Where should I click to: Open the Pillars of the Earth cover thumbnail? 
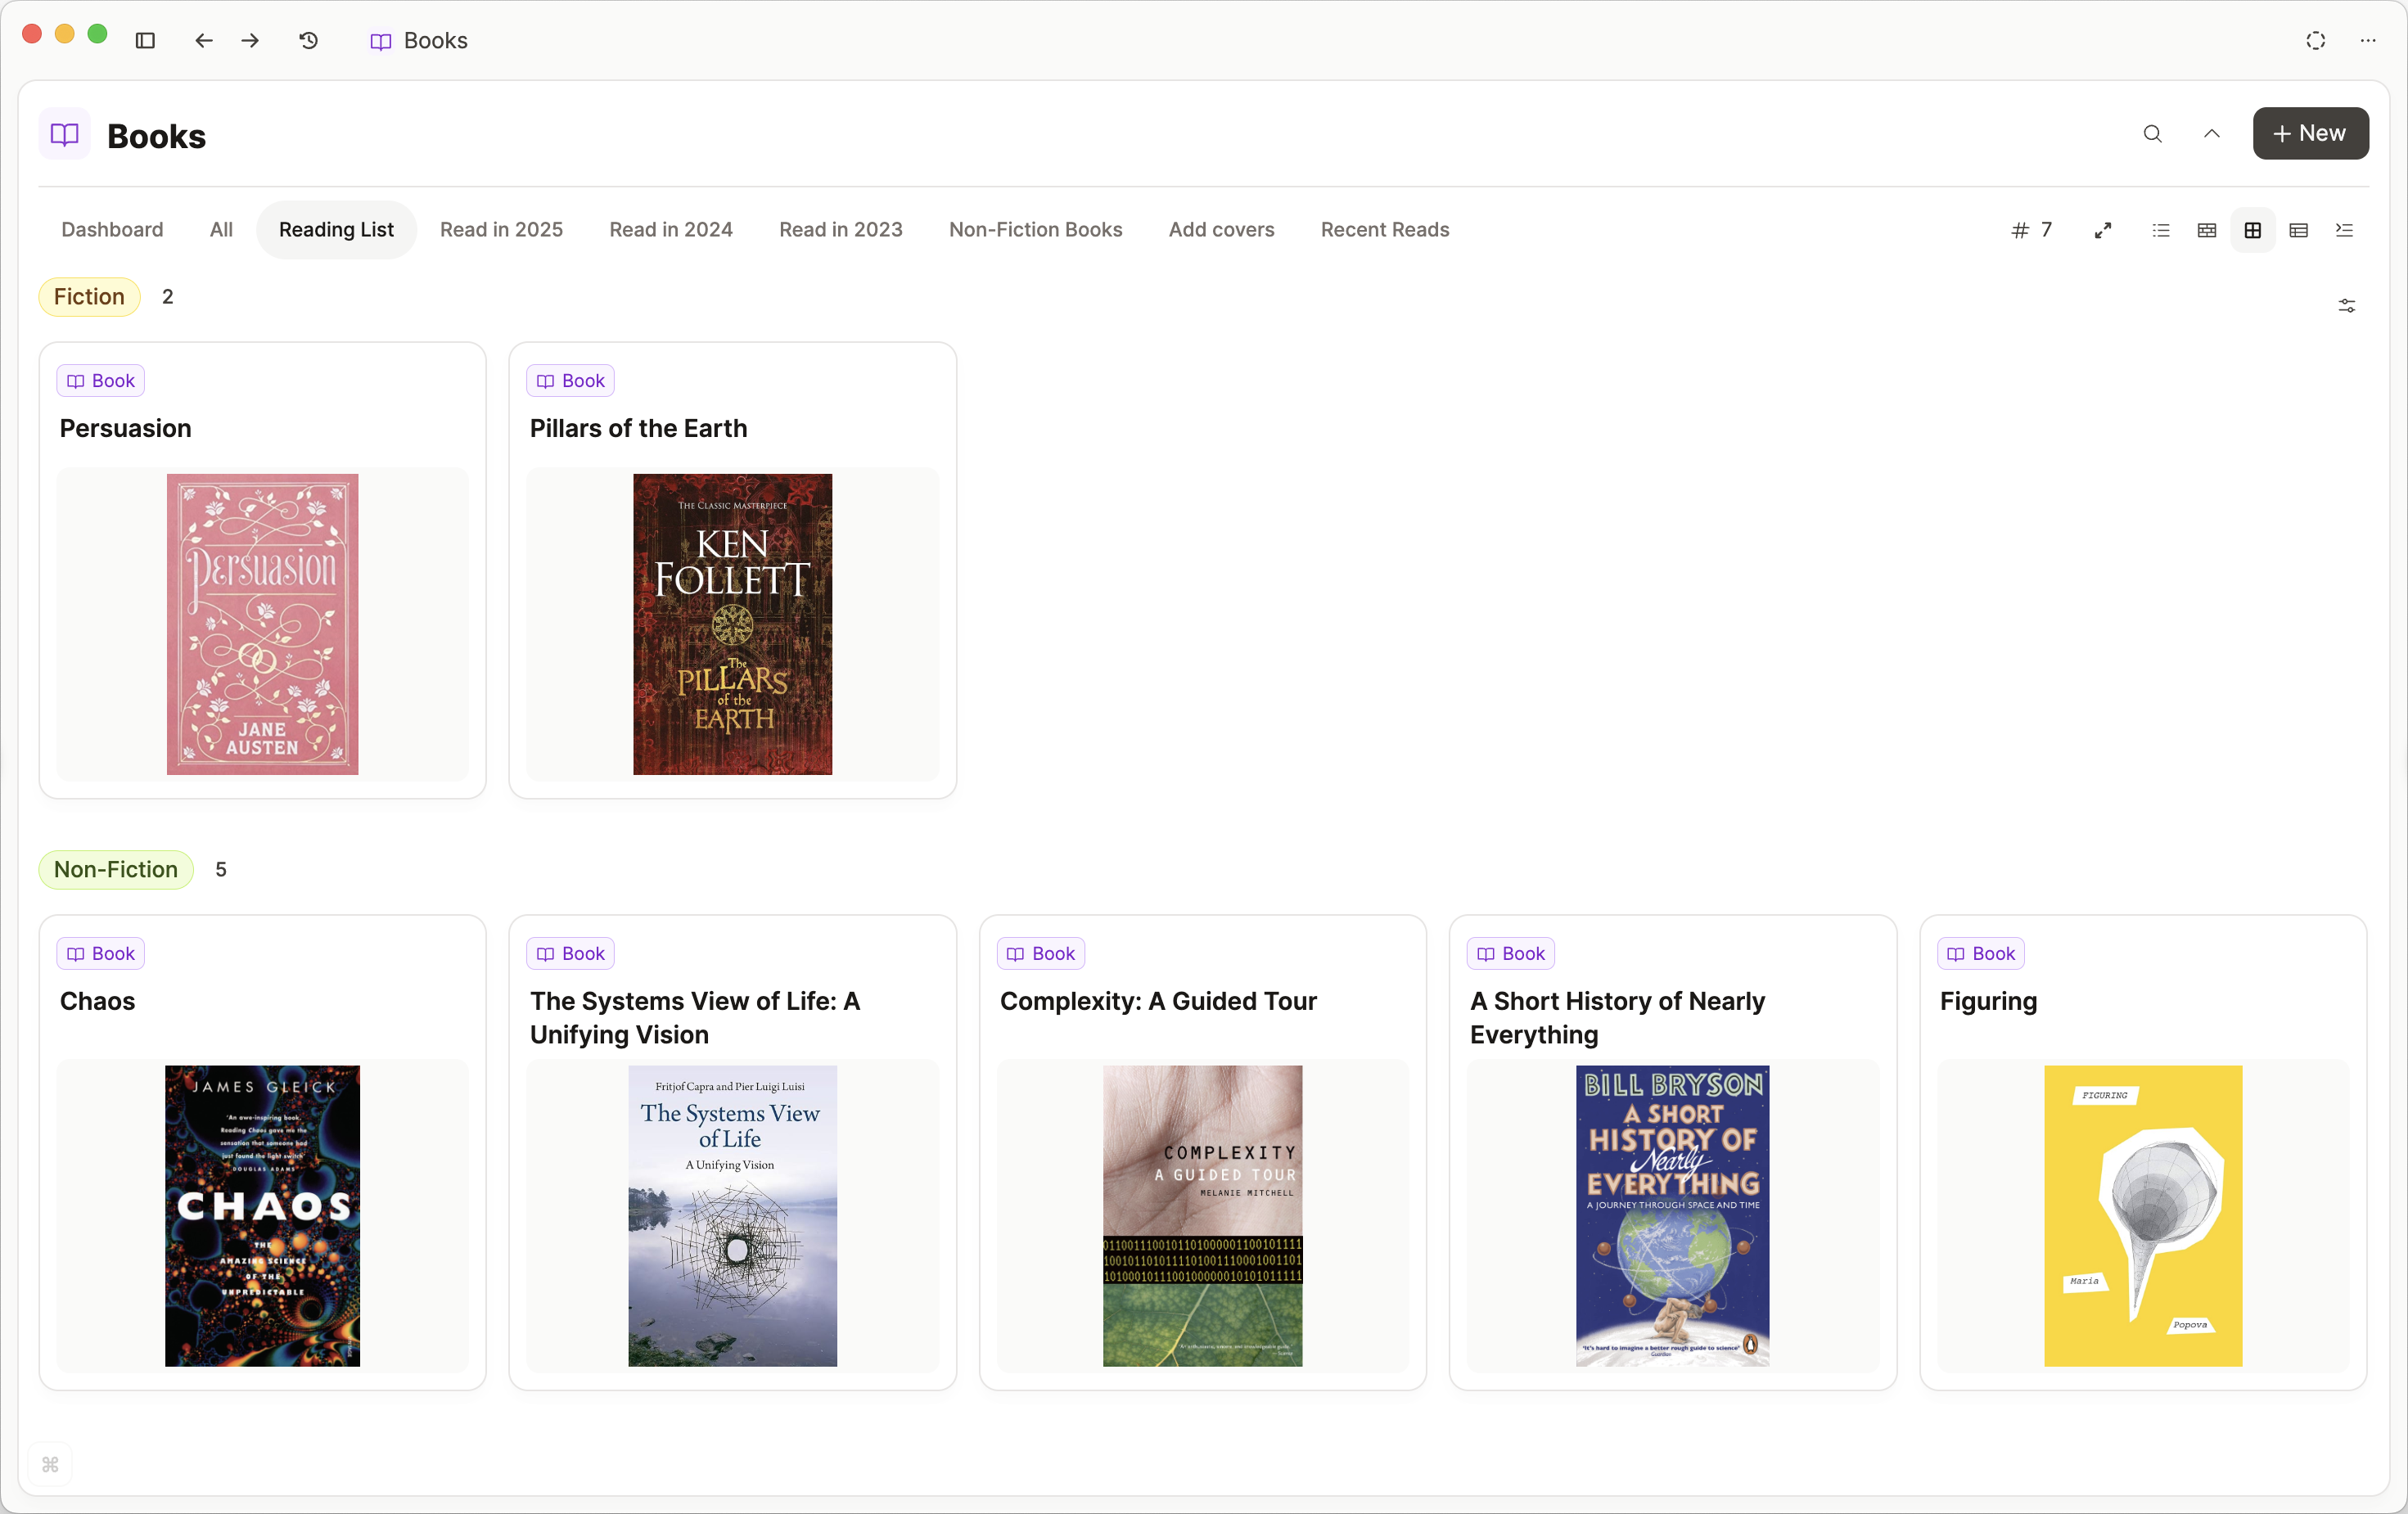732,624
